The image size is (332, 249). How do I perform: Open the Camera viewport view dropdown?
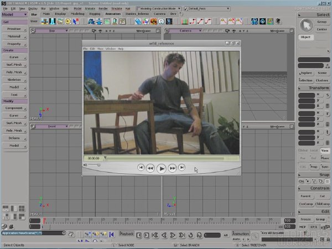pos(185,31)
